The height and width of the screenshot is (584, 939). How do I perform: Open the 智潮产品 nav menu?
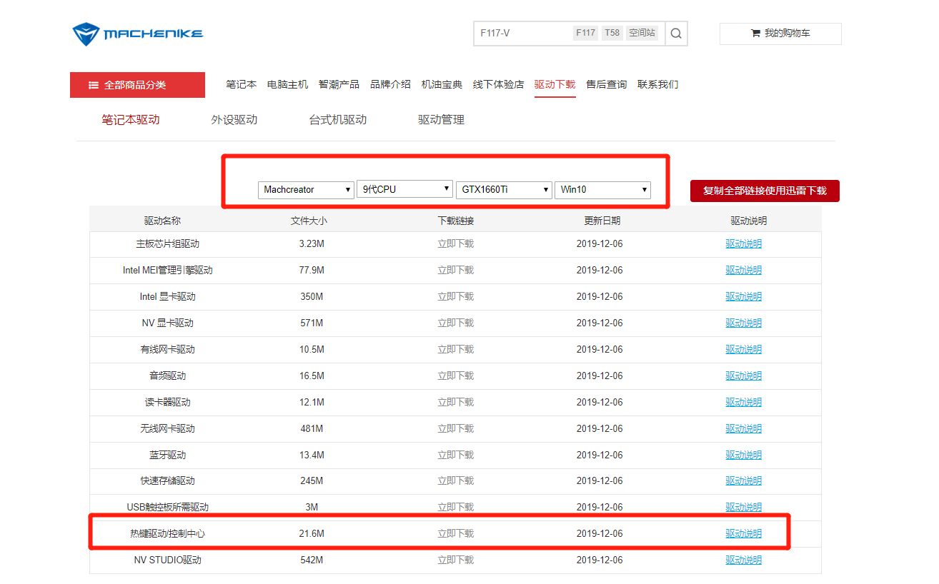(x=339, y=84)
